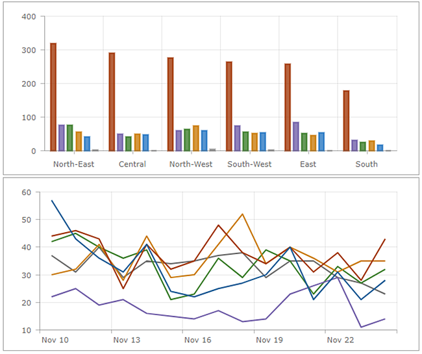Image resolution: width=422 pixels, height=354 pixels.
Task: Select the Central axis label
Action: coord(132,164)
